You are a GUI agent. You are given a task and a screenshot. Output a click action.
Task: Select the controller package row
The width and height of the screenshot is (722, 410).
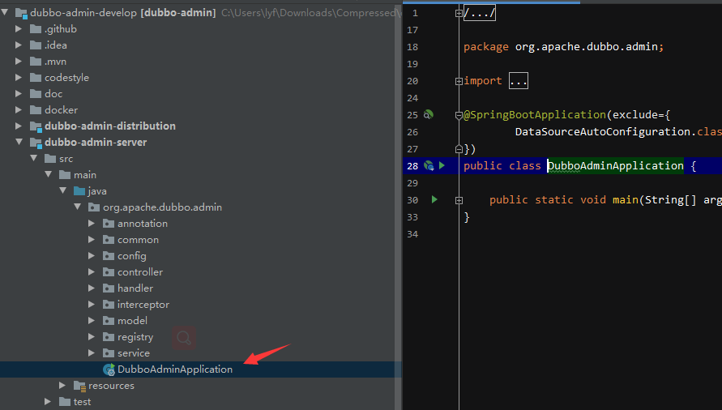tap(201, 272)
